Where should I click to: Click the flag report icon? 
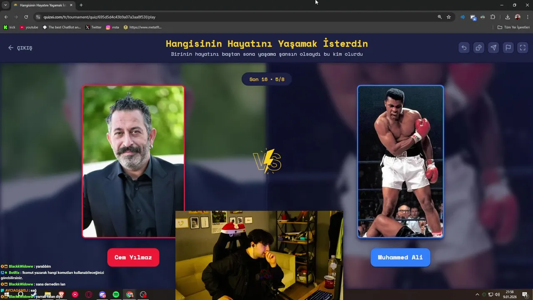[x=508, y=47]
